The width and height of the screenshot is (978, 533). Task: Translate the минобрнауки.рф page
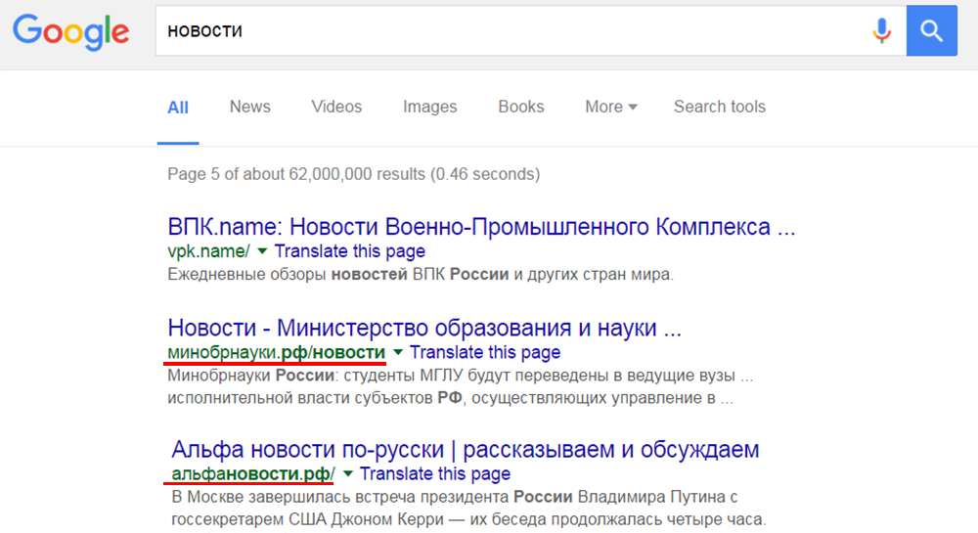[x=485, y=352]
